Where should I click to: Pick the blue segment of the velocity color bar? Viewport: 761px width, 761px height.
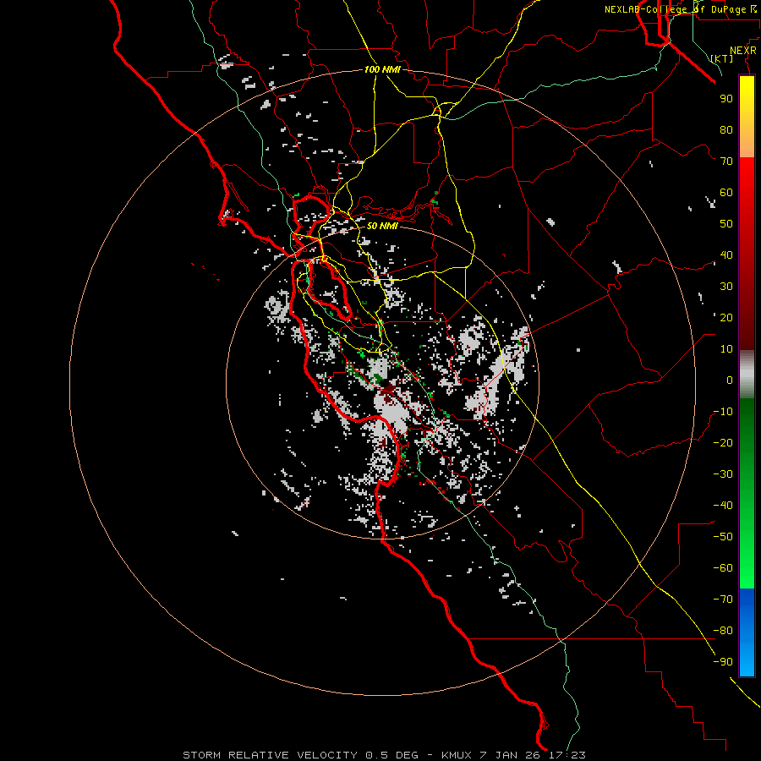point(747,632)
